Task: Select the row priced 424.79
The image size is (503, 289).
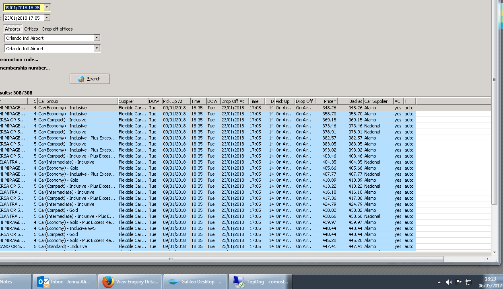Action: [x=208, y=204]
